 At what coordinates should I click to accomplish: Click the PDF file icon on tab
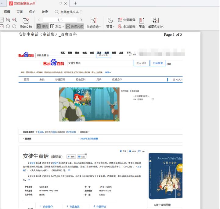11,3
